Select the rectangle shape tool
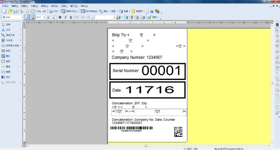 click(6, 61)
